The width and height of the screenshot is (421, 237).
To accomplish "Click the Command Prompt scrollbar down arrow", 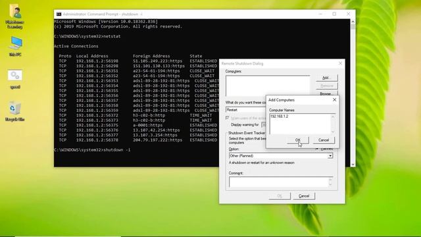I will pyautogui.click(x=353, y=165).
